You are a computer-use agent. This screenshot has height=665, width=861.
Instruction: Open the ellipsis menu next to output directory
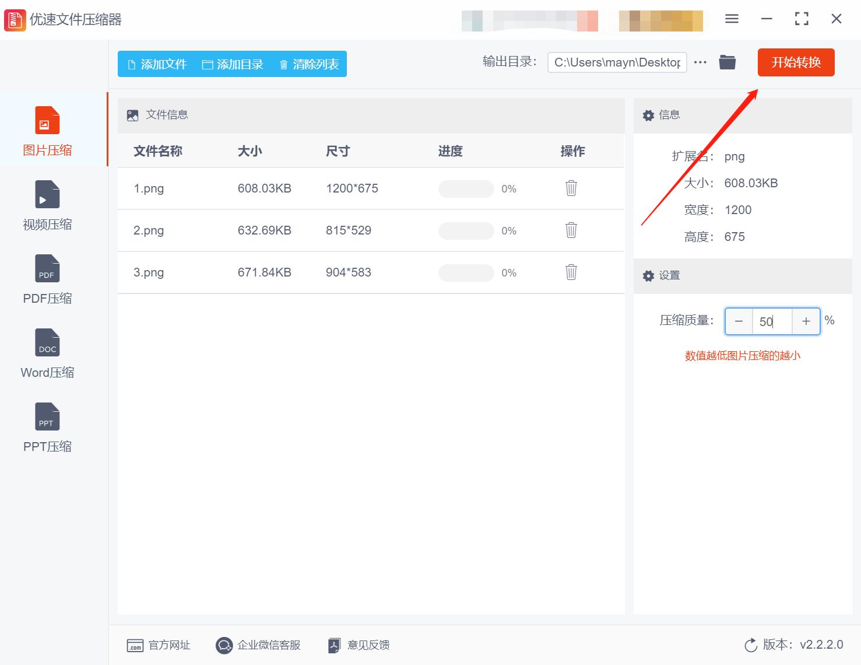point(700,62)
